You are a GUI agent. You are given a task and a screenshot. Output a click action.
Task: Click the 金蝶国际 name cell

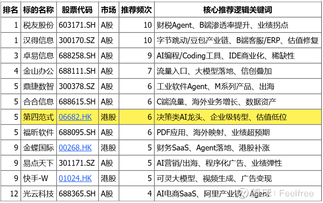(39, 148)
